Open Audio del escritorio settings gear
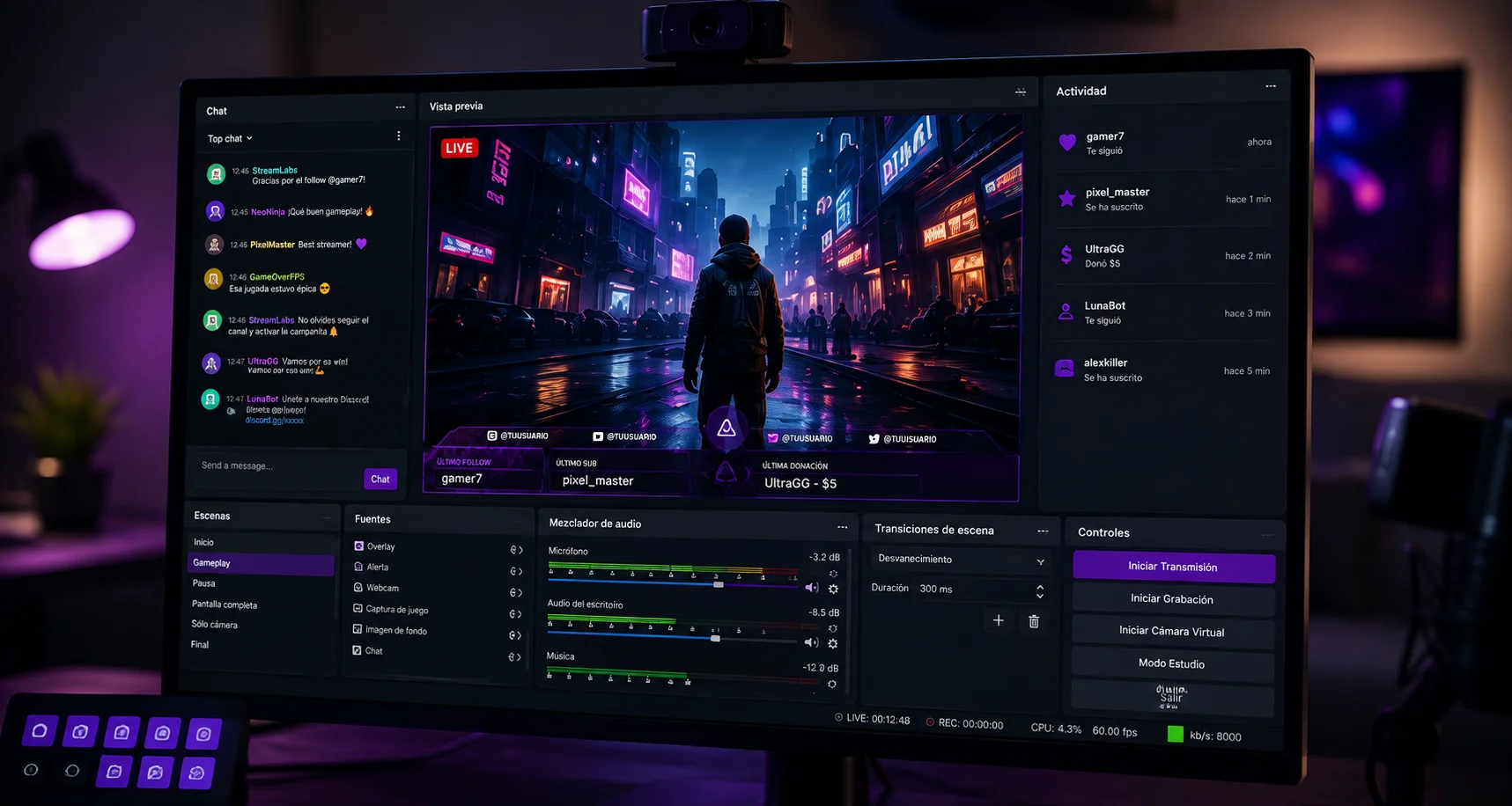This screenshot has height=806, width=1512. coord(832,644)
